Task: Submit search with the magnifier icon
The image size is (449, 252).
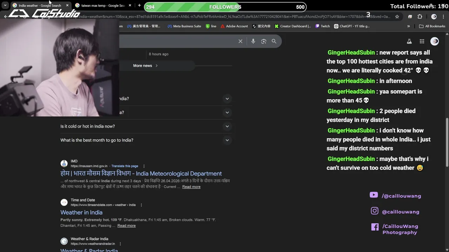Action: [x=274, y=41]
